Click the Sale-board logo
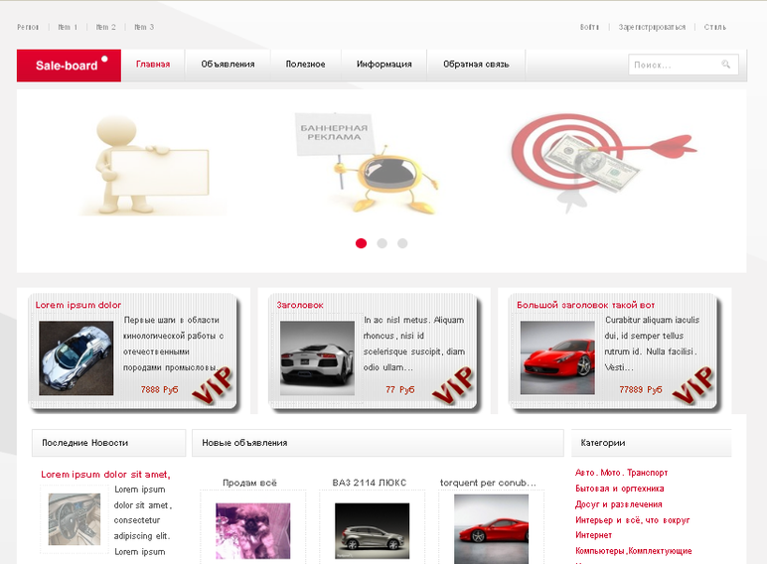The image size is (767, 564). pos(69,65)
